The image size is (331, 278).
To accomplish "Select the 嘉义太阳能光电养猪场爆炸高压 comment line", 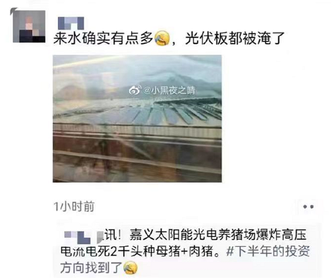I will pos(218,235).
